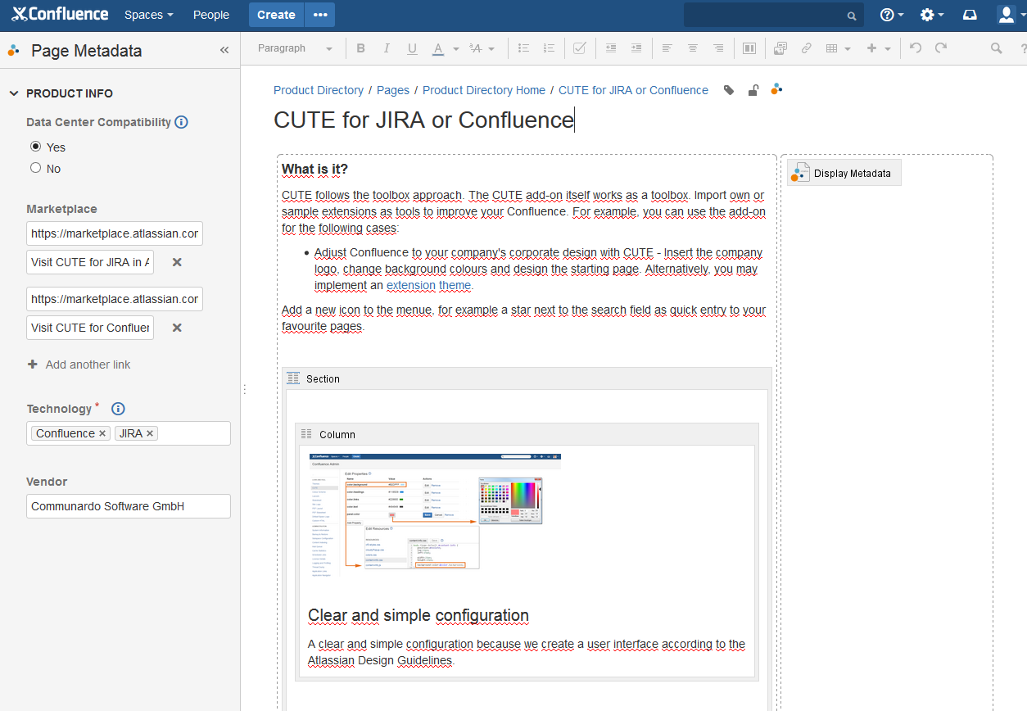Click the Data Center Compatibility info icon
The height and width of the screenshot is (711, 1027).
tap(182, 122)
